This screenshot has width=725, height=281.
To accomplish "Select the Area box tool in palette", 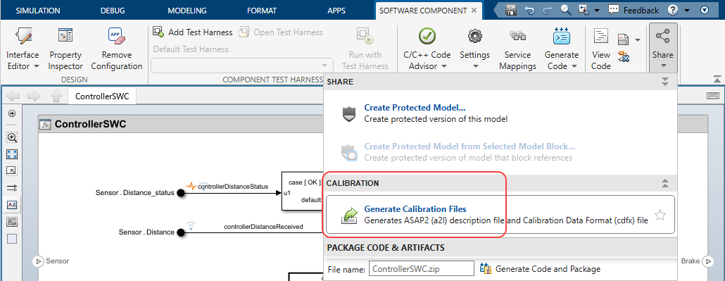I will [13, 239].
